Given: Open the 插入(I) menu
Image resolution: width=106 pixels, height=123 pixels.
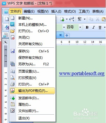Looking at the screenshot, I should pyautogui.click(x=56, y=11).
